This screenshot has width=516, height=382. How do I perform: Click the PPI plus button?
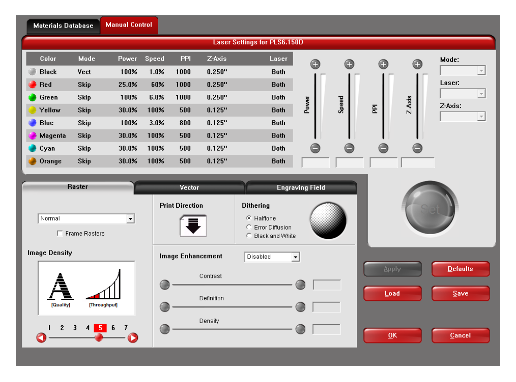(383, 65)
